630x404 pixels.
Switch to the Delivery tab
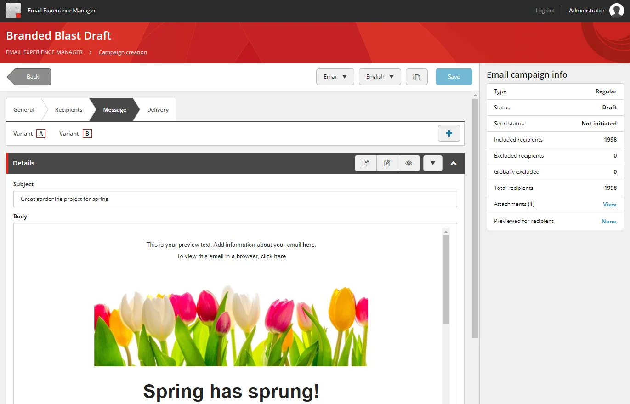point(158,110)
